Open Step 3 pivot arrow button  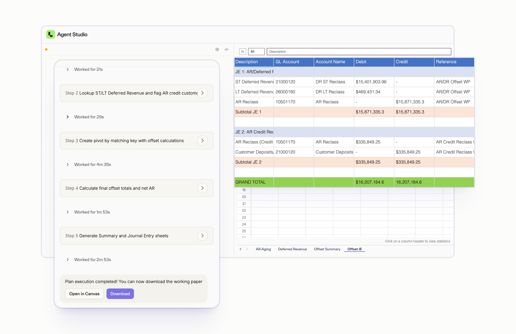point(203,141)
